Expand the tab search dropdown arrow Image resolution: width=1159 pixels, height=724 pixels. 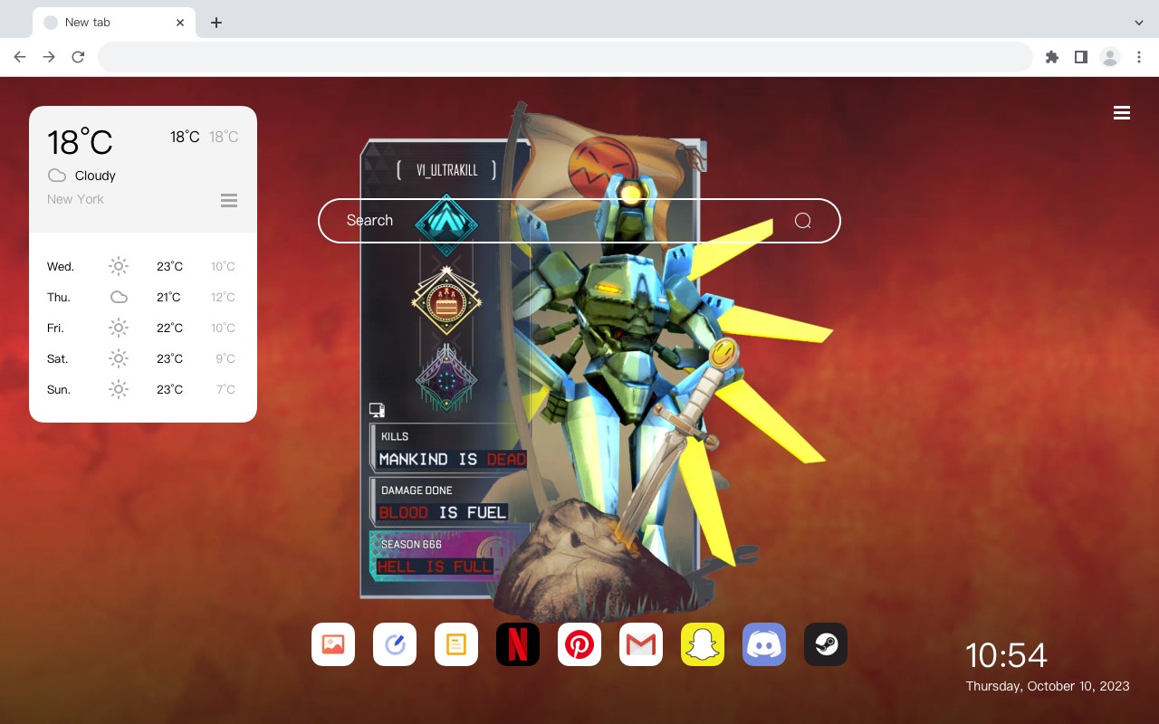(1139, 23)
